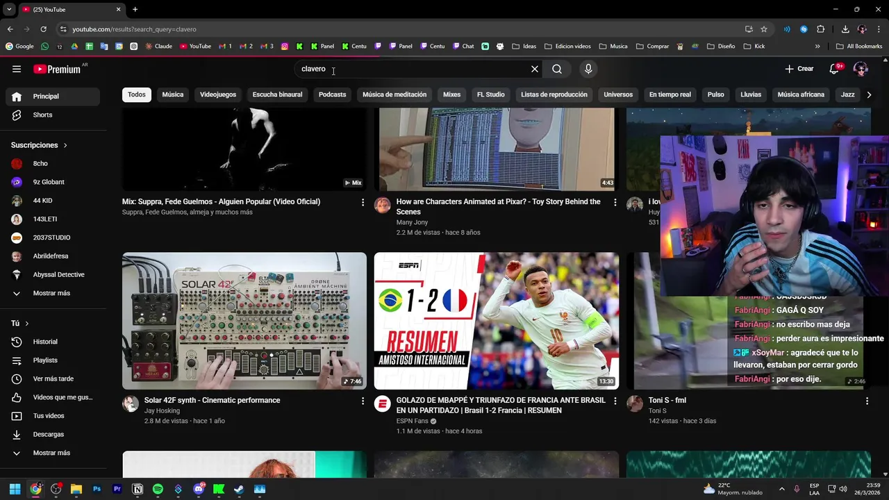This screenshot has height=500, width=889.
Task: Click the YouTube Premium logo
Action: pyautogui.click(x=58, y=69)
